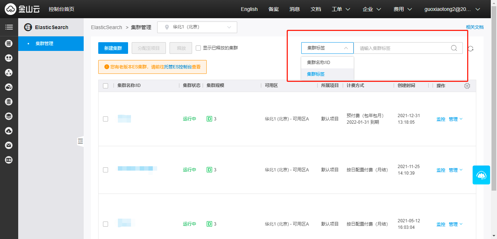
Task: Open the 华北1（北京） region dropdown
Action: (x=197, y=27)
